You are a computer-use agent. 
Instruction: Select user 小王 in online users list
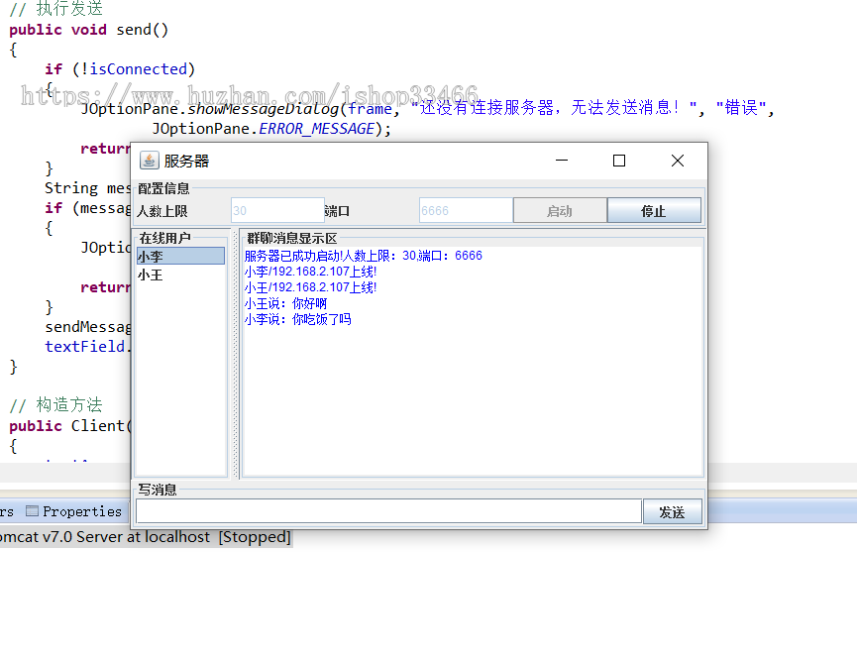(x=179, y=275)
